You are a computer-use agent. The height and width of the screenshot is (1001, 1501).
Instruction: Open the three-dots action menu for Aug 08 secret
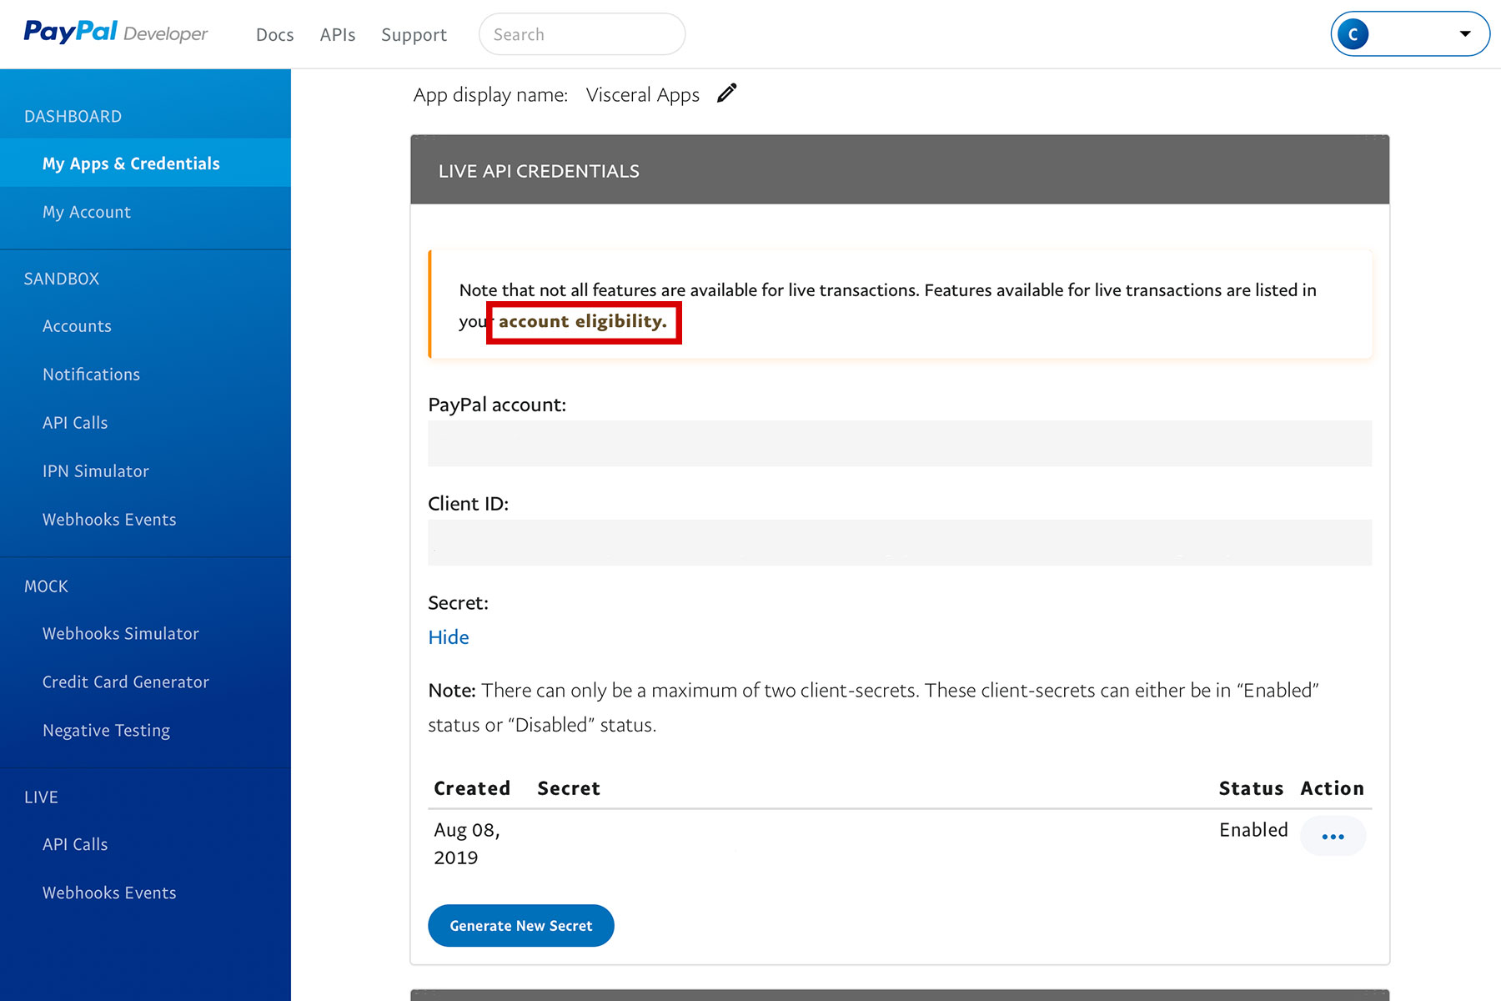pyautogui.click(x=1333, y=836)
